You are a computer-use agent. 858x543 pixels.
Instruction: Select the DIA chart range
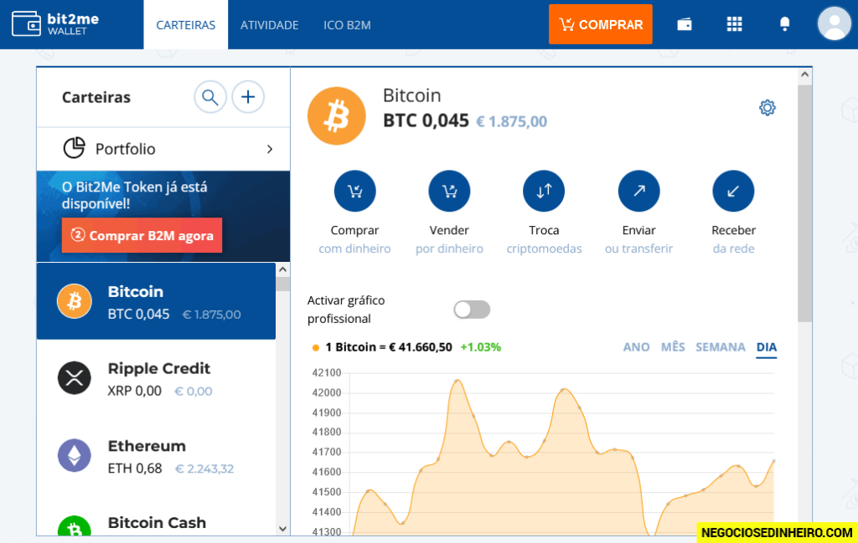766,347
